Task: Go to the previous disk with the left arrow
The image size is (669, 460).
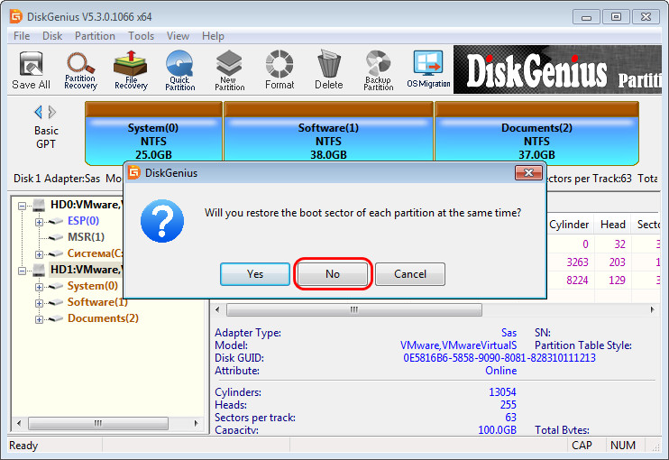Action: point(39,112)
